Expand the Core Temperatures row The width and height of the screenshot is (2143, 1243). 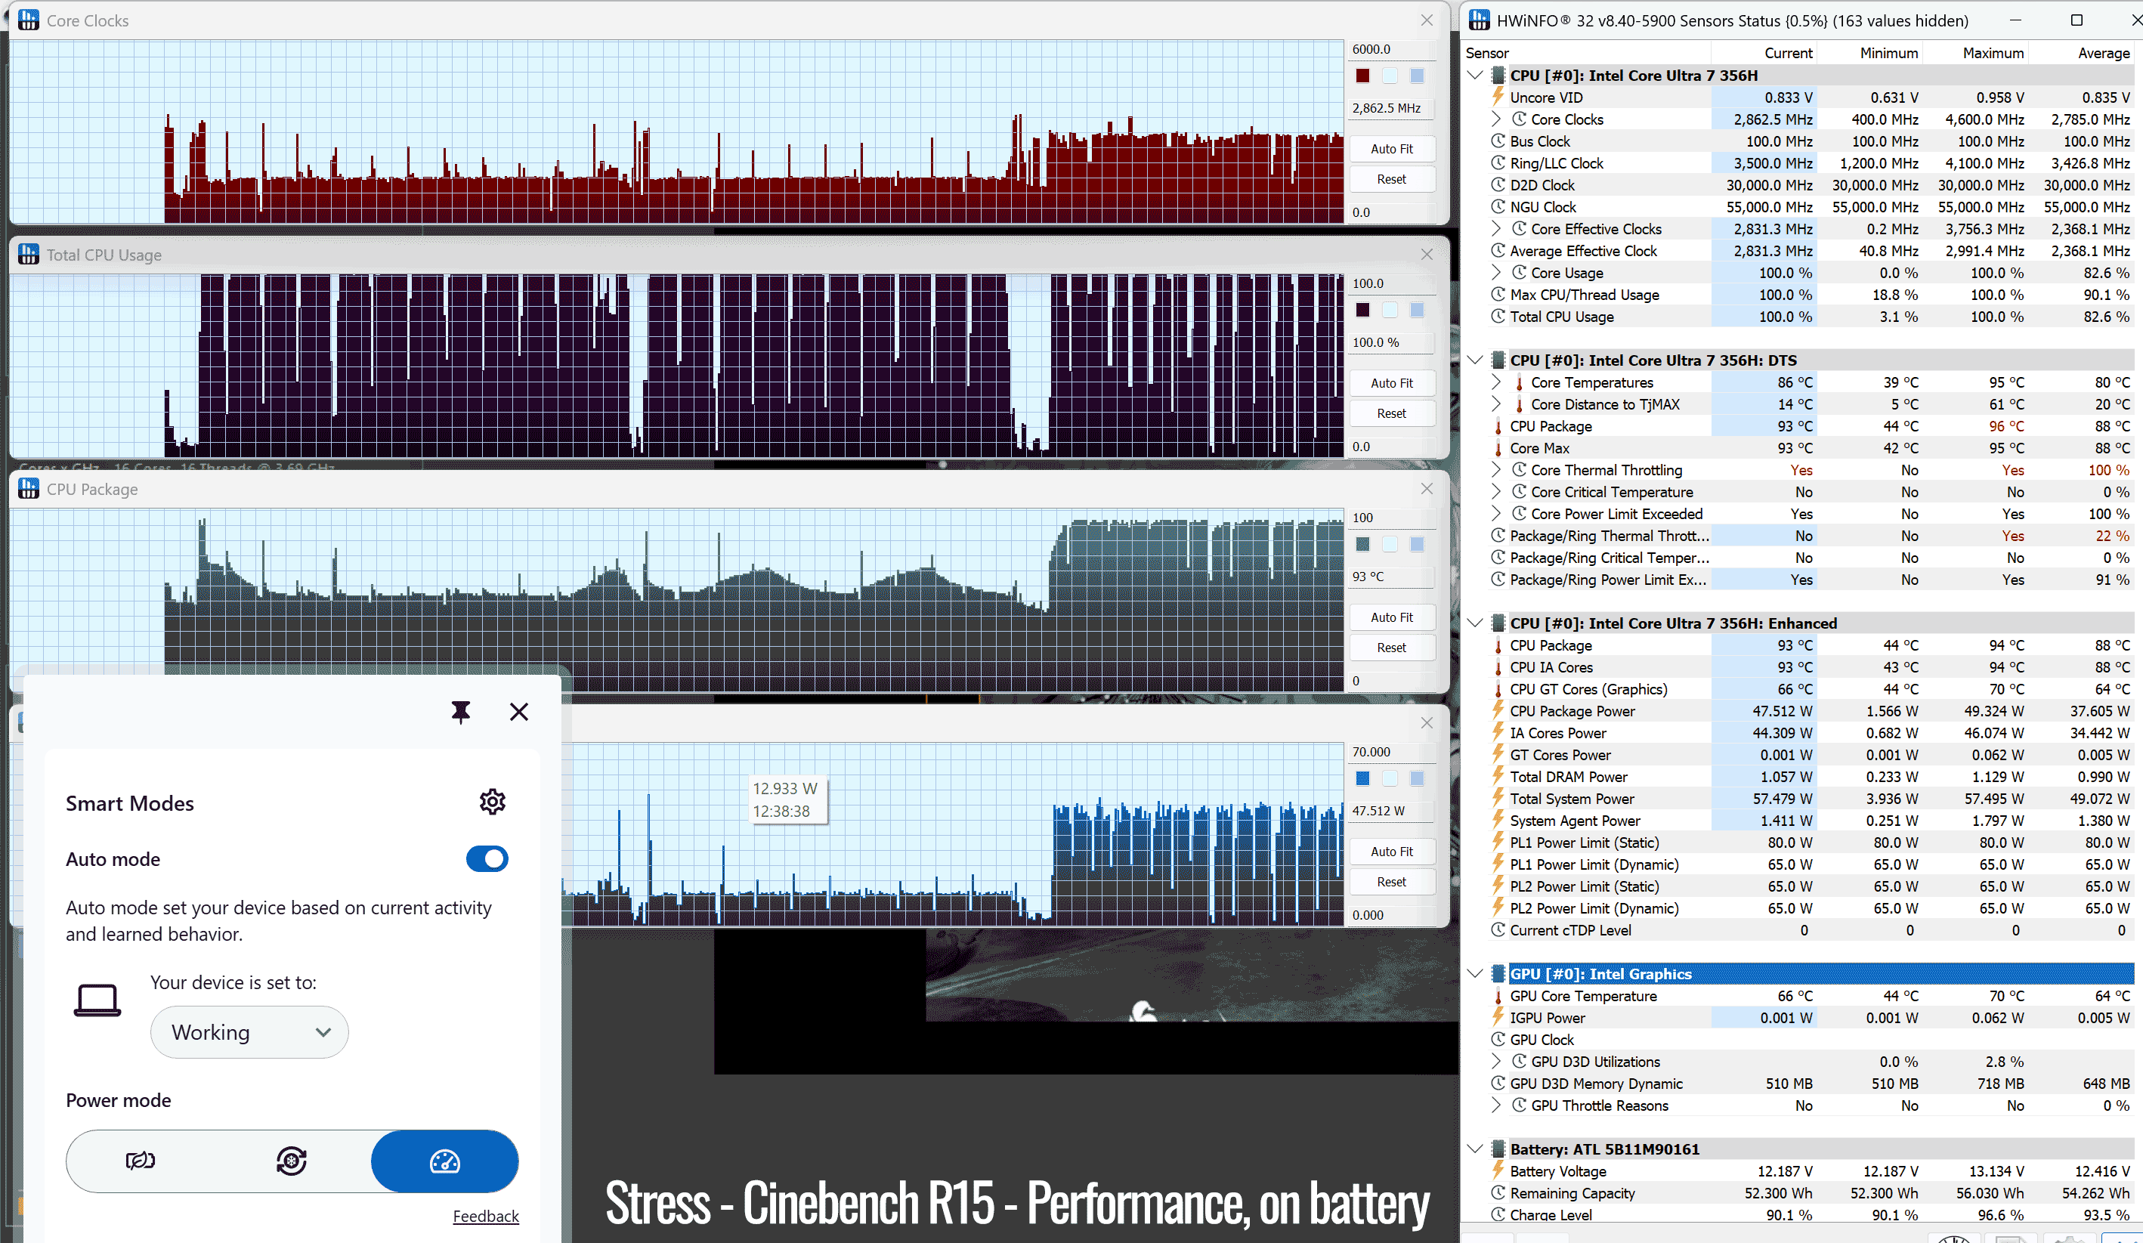click(x=1497, y=382)
